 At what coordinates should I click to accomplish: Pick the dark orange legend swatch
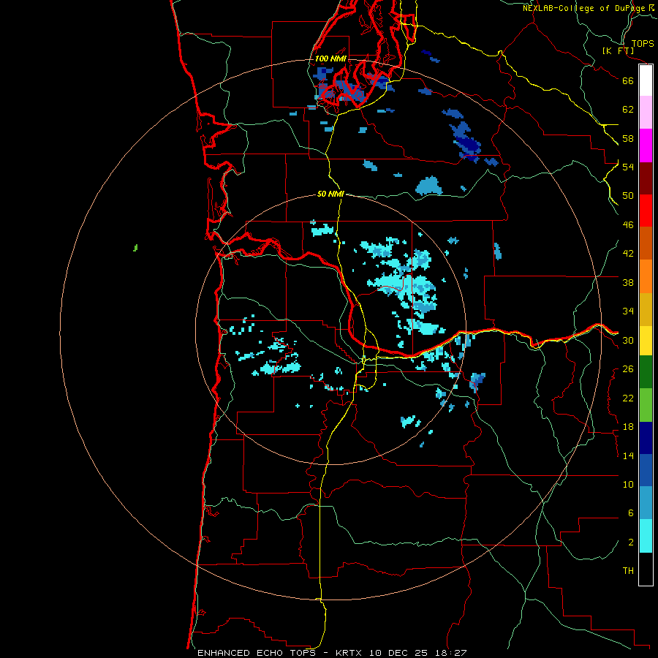pos(646,243)
